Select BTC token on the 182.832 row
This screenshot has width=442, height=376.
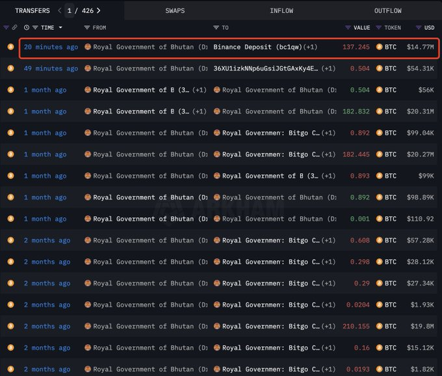(x=386, y=111)
